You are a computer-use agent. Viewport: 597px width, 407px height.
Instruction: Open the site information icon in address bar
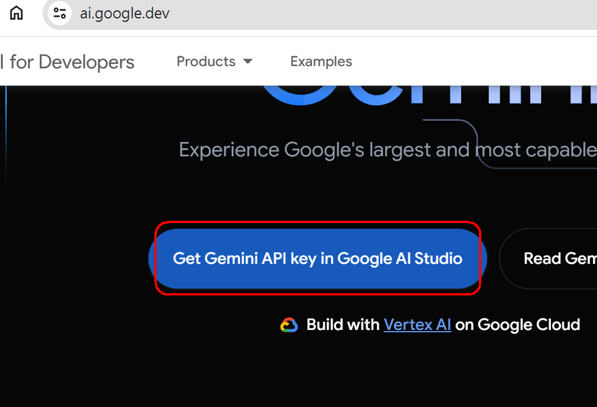pyautogui.click(x=59, y=13)
